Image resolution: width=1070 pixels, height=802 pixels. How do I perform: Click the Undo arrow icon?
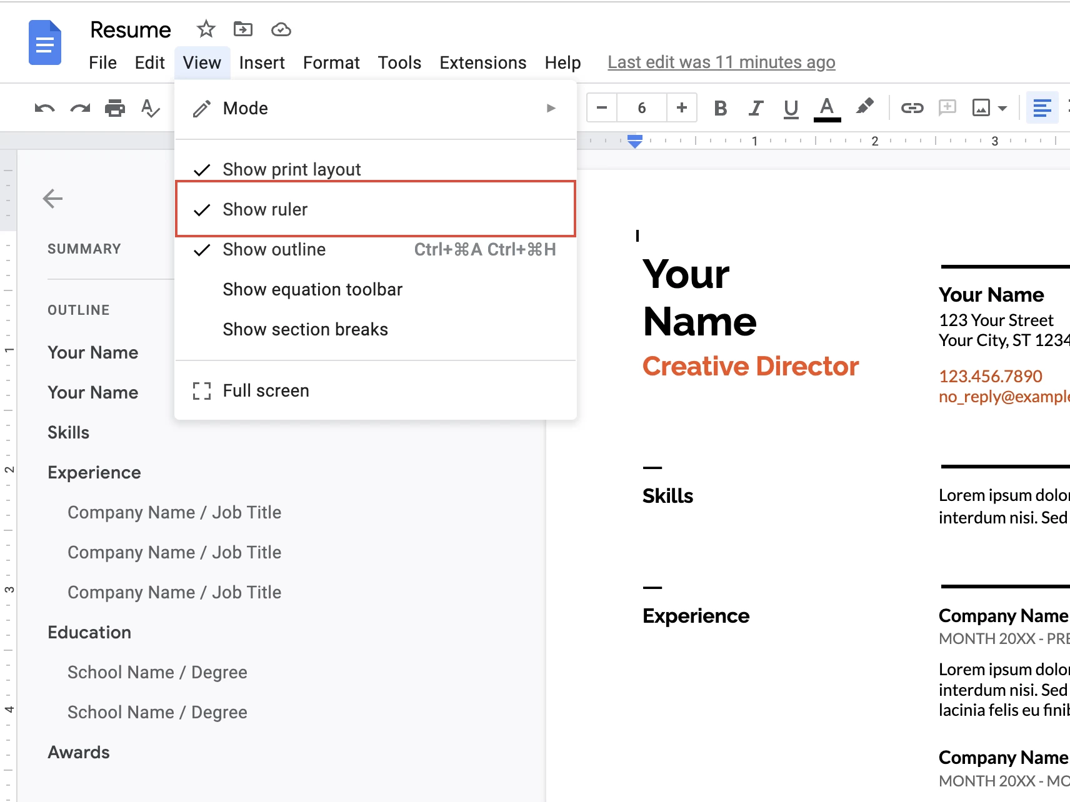44,109
